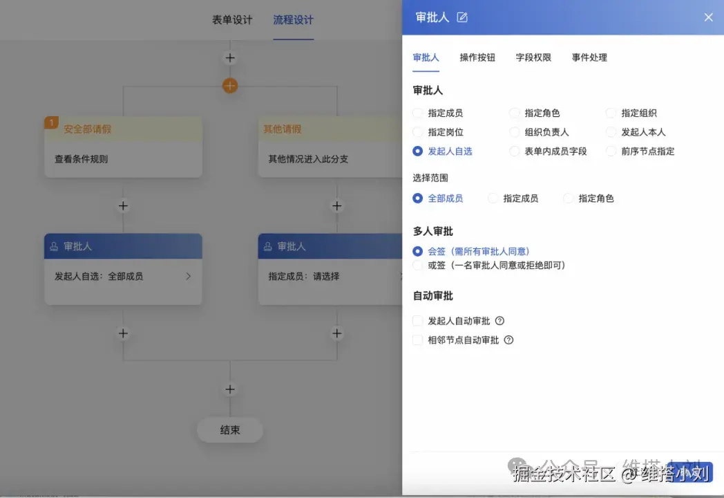Click the person icon on the left 审批人 node
The height and width of the screenshot is (498, 724).
(55, 246)
